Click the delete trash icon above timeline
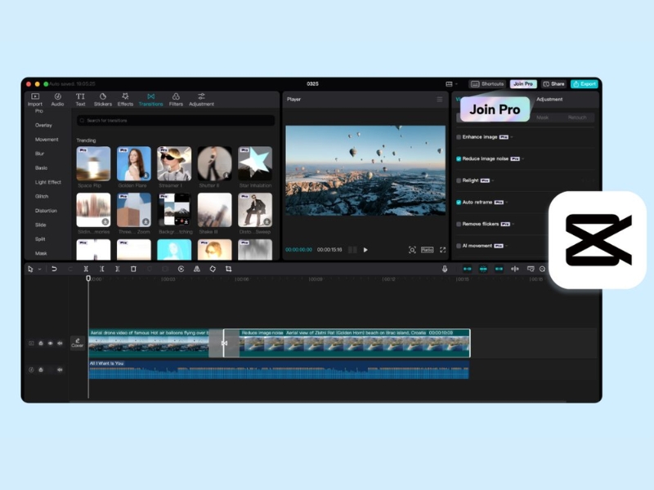The height and width of the screenshot is (490, 654). point(133,269)
